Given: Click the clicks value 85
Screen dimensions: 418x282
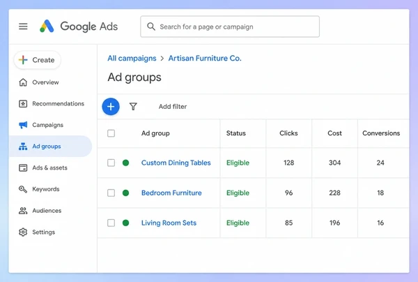Looking at the screenshot, I should coord(288,223).
